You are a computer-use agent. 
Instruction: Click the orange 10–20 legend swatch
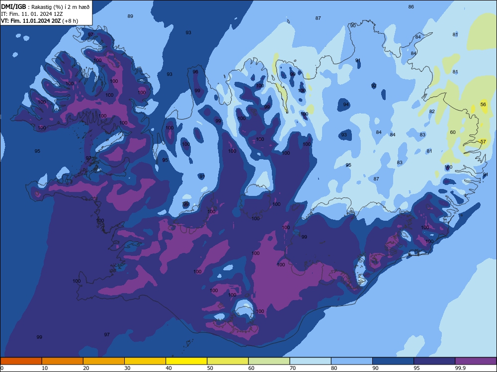tap(63, 361)
